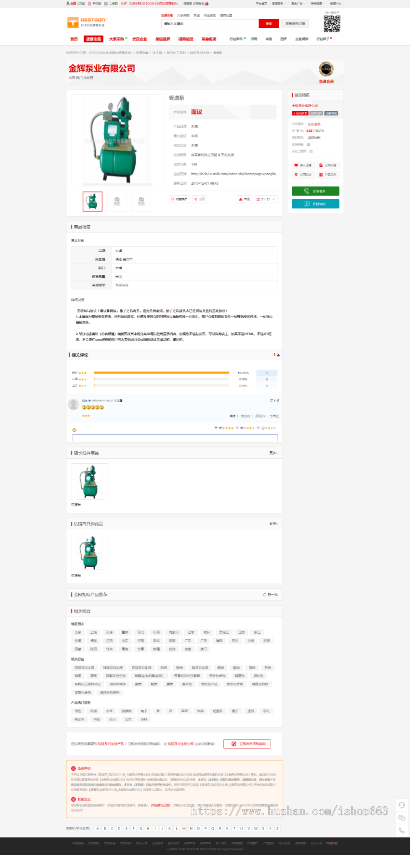Viewport: 410px width, 855px height.
Task: Click the blue online inquiry chat button
Action: pyautogui.click(x=316, y=204)
